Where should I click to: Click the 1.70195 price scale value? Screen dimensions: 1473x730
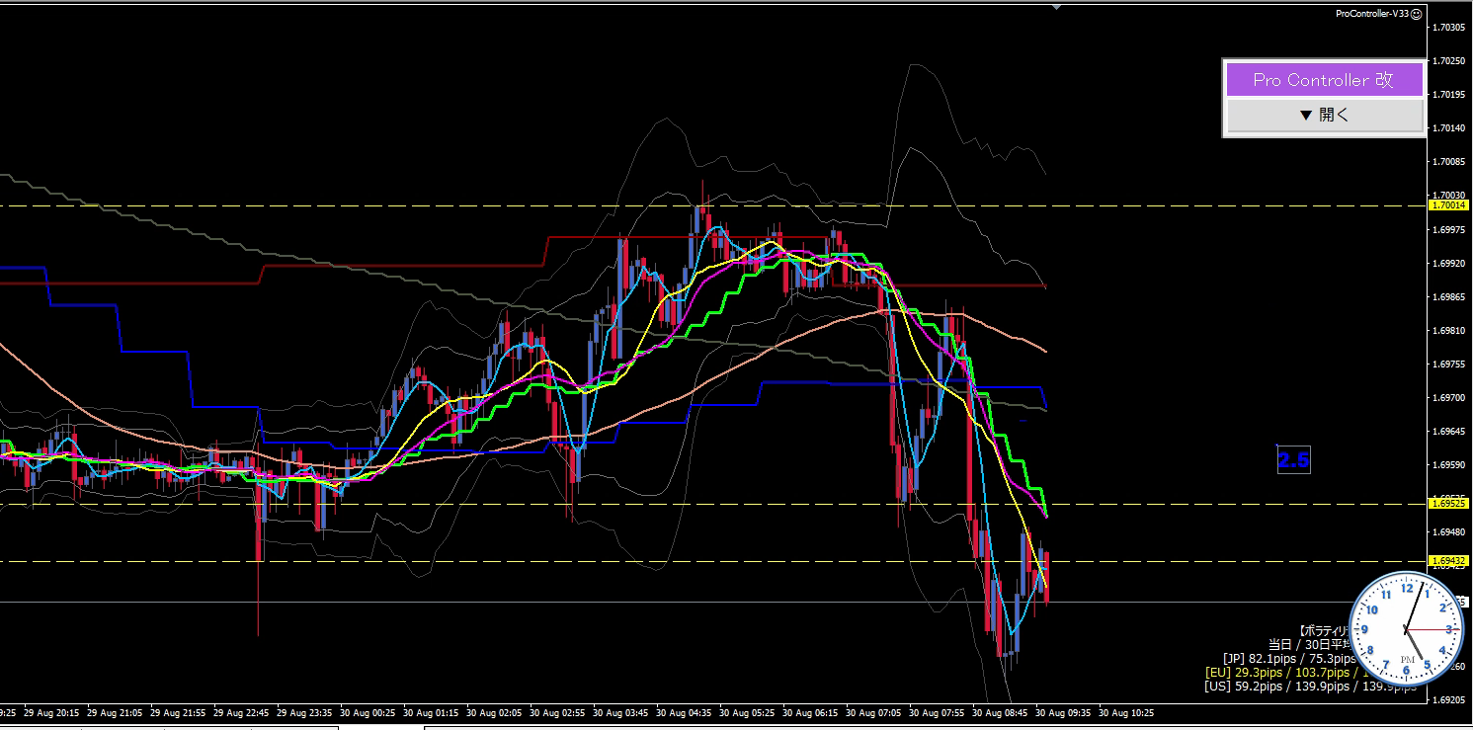pos(1448,95)
